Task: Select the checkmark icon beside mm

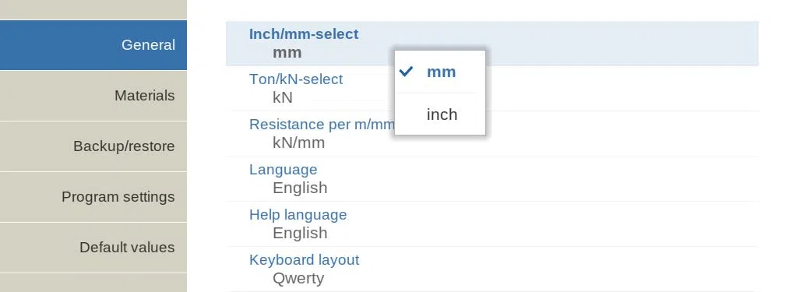Action: coord(407,72)
